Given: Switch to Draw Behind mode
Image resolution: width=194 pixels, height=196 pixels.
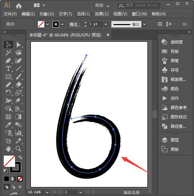Looking at the screenshot, I should tap(13, 187).
